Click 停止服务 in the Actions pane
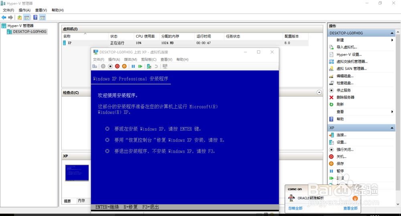The width and height of the screenshot is (401, 216). pyautogui.click(x=344, y=90)
